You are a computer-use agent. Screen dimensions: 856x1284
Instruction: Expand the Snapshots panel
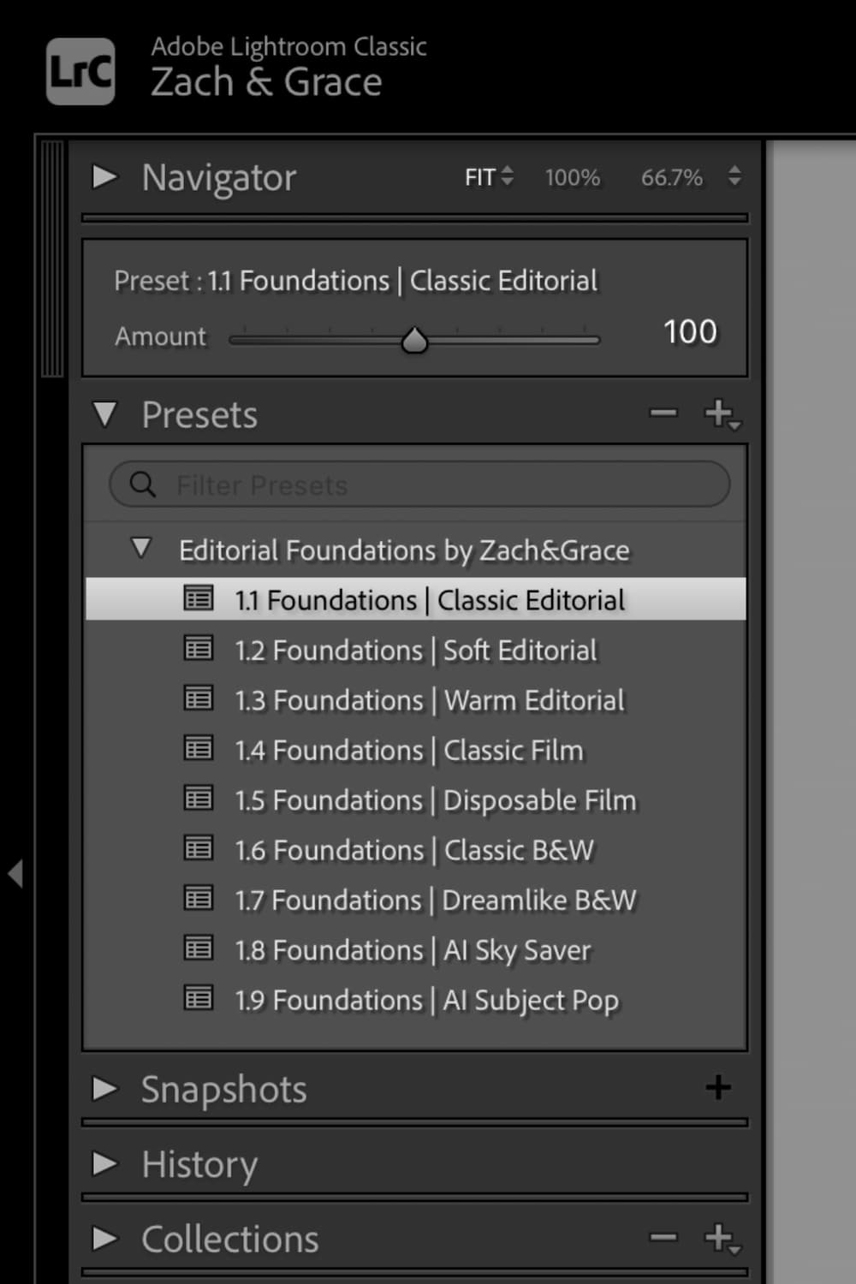point(104,1089)
